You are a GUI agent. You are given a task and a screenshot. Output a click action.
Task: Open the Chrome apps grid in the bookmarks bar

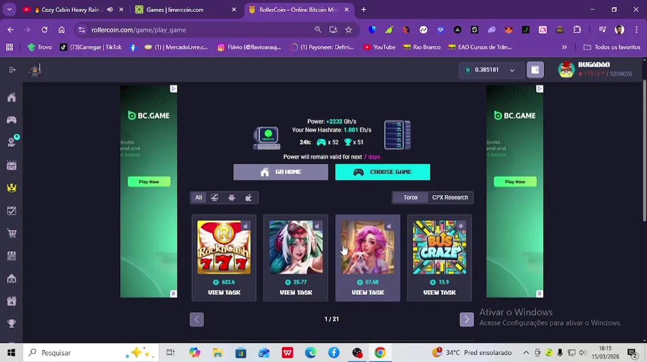pyautogui.click(x=9, y=47)
